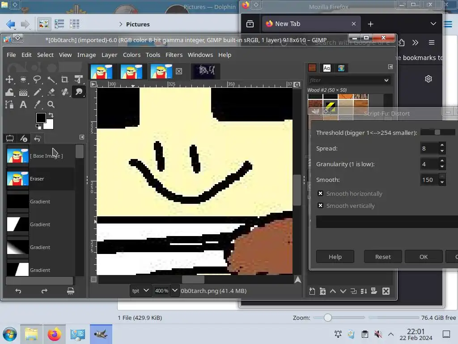
Task: Select the Paths tool
Action: point(9,104)
